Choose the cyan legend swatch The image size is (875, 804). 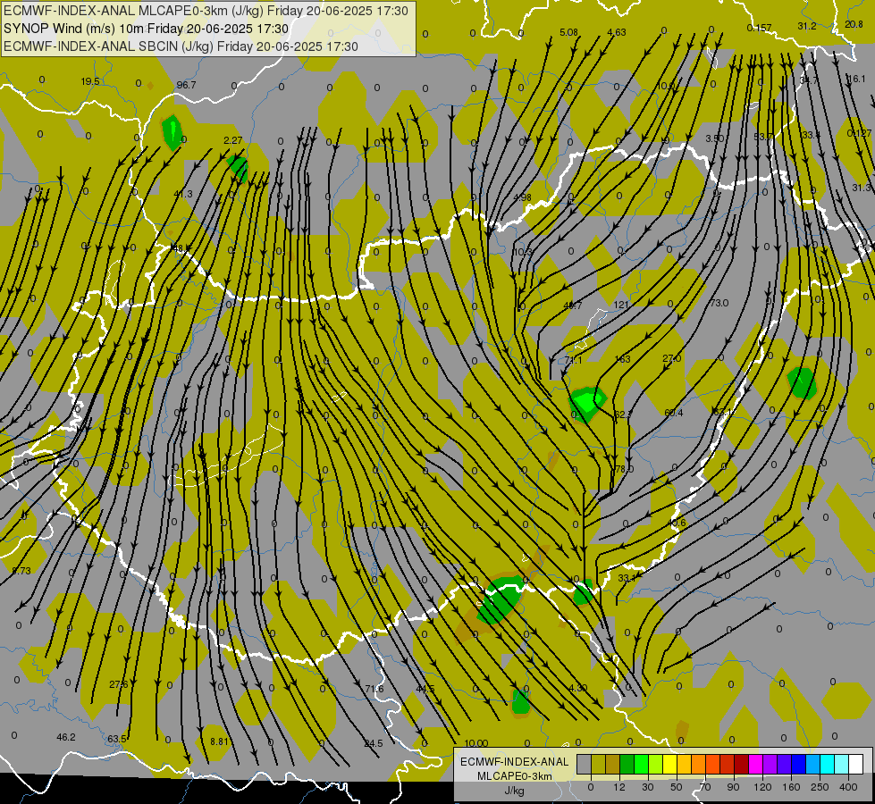point(828,764)
